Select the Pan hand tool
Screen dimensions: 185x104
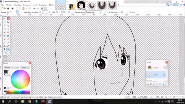[8, 32]
